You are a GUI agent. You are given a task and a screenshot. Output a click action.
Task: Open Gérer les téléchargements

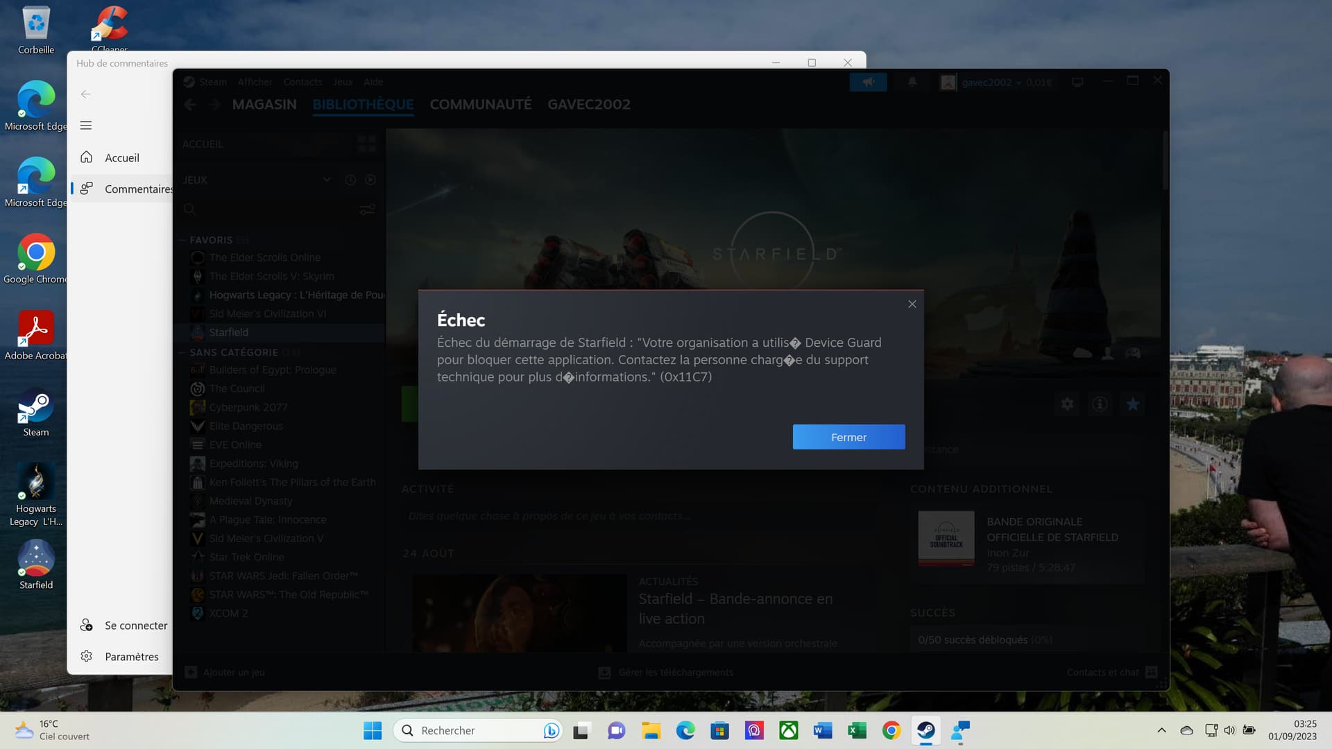(666, 672)
